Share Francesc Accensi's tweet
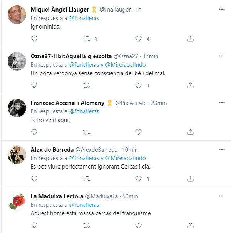Viewport: 231px width, 233px height. tap(190, 132)
